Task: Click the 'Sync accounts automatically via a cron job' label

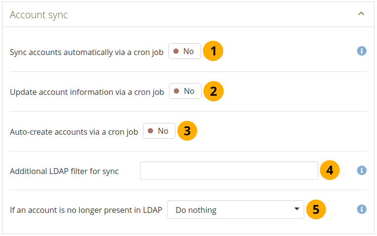Action: [87, 52]
